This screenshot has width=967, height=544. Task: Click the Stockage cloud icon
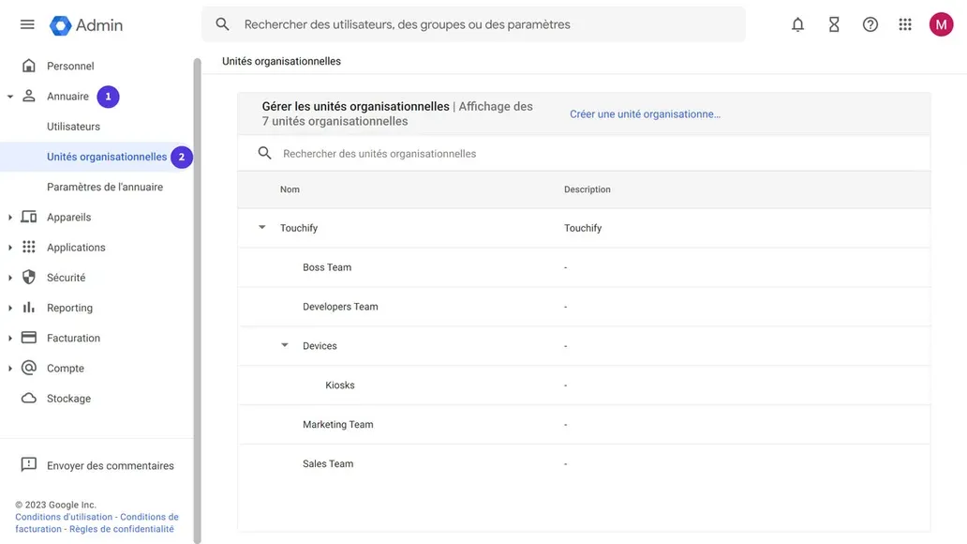click(29, 398)
